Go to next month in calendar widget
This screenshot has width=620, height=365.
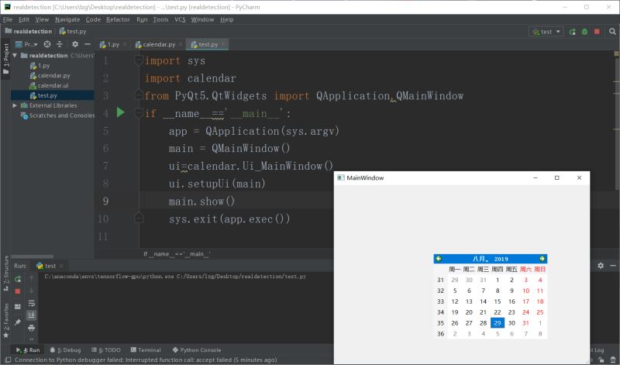pyautogui.click(x=542, y=259)
